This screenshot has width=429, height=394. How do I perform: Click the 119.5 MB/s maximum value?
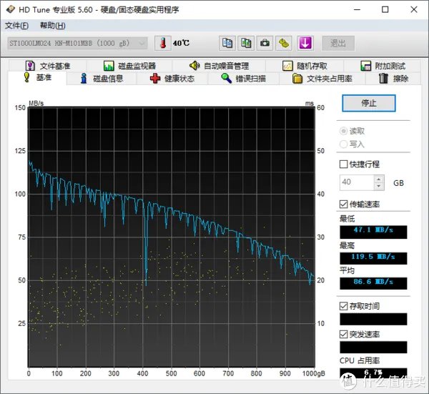[373, 258]
